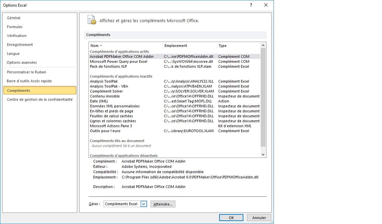This screenshot has width=382, height=224.
Task: Click the Compléments d'applications actifs heading
Action: coord(119,52)
